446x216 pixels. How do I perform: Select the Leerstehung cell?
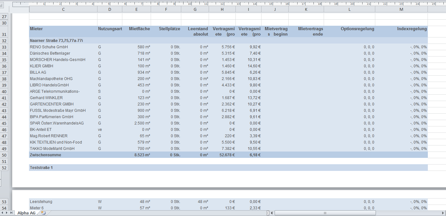(63, 202)
